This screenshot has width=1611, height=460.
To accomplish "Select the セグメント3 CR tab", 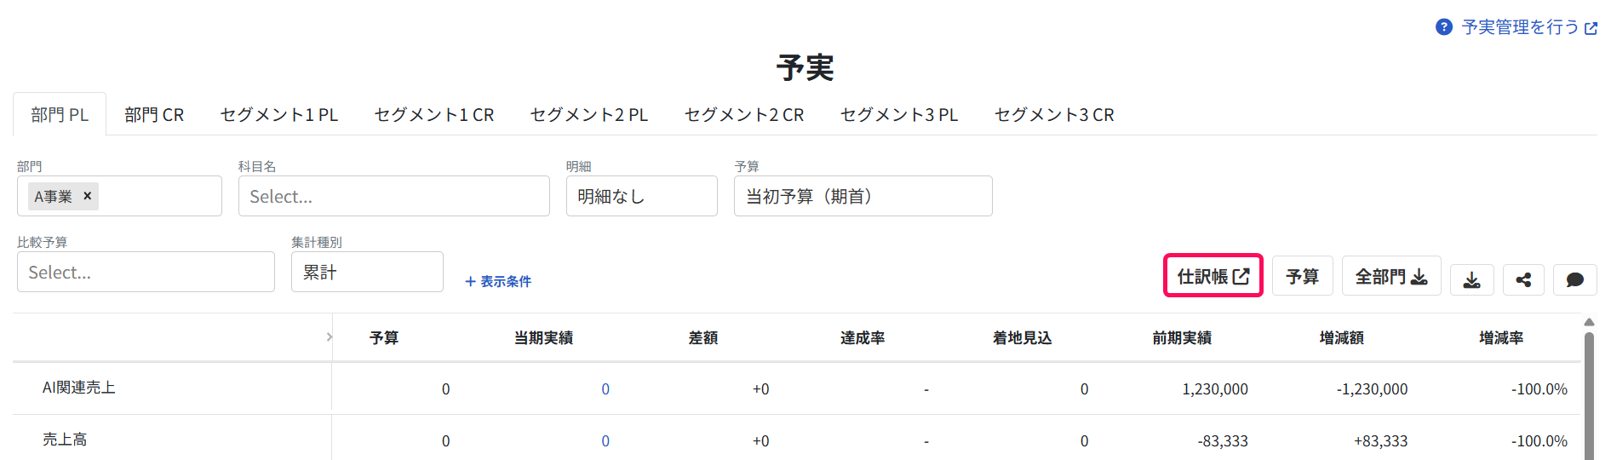I will click(1054, 115).
